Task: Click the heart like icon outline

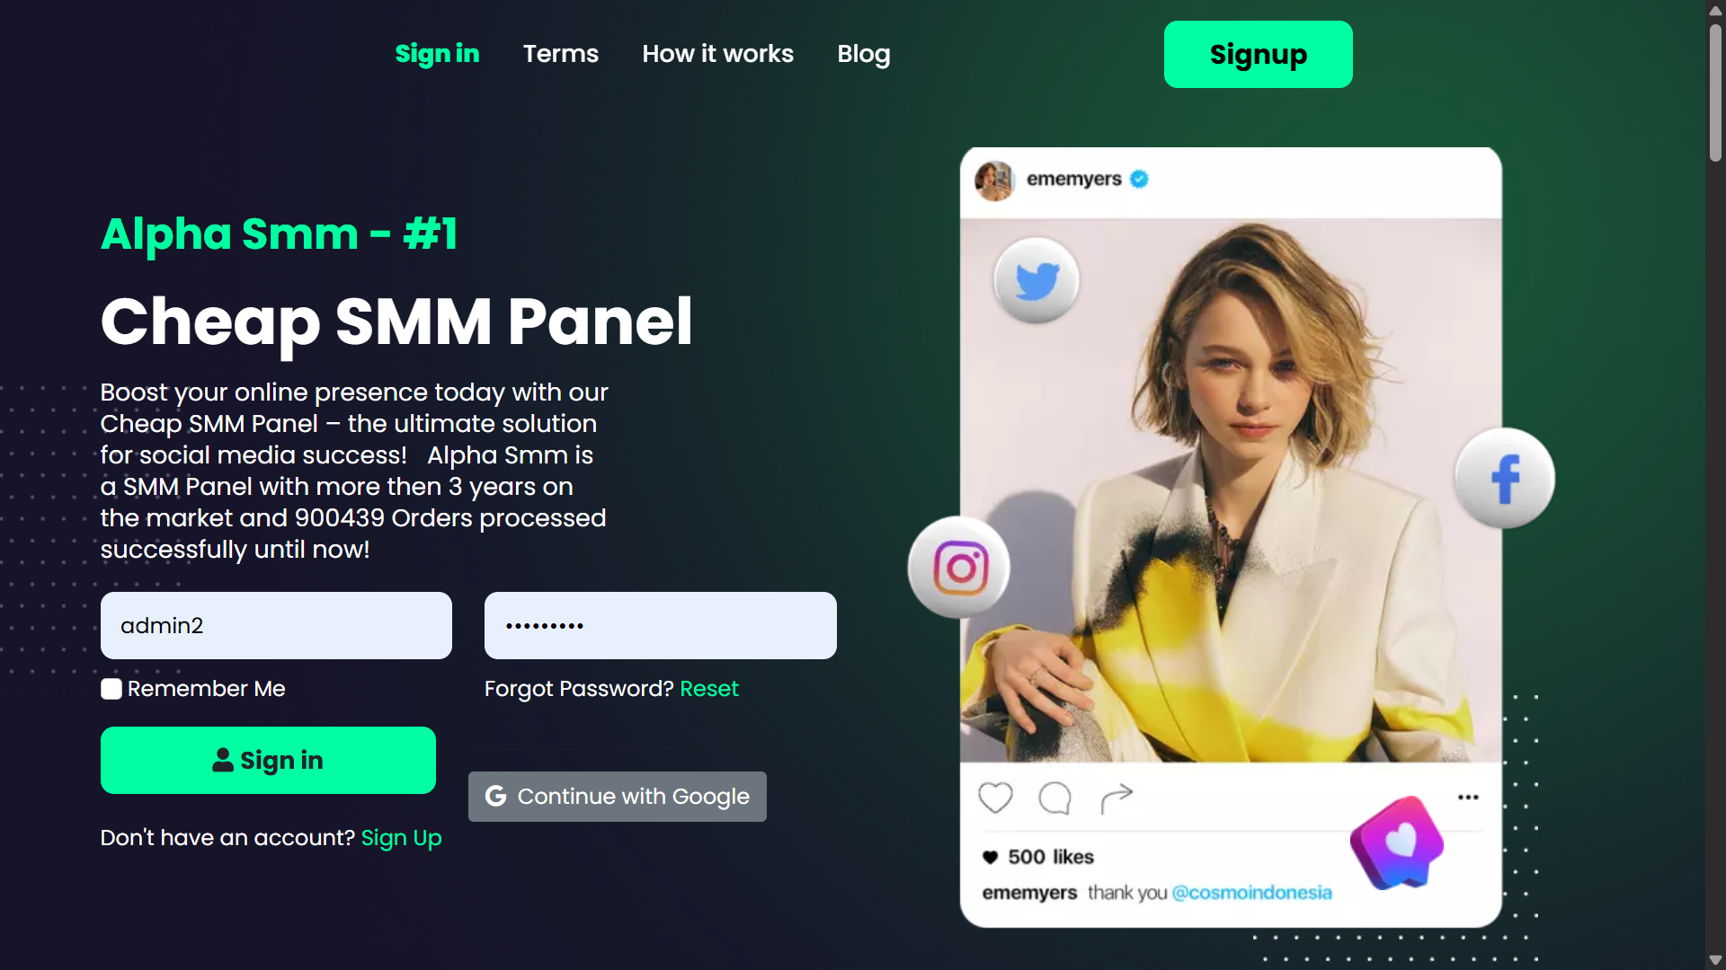Action: click(995, 798)
